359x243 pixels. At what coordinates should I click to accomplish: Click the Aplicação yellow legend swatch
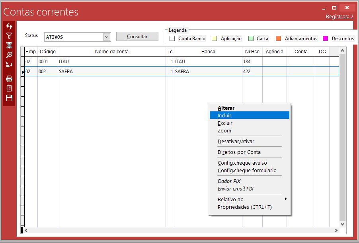(214, 39)
